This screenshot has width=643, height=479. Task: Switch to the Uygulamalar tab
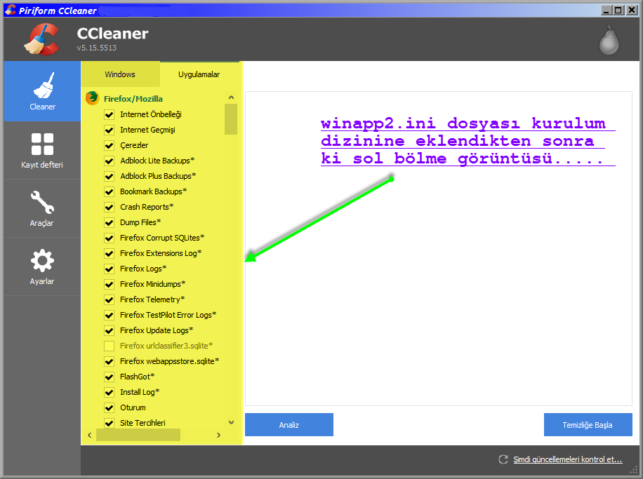[199, 74]
